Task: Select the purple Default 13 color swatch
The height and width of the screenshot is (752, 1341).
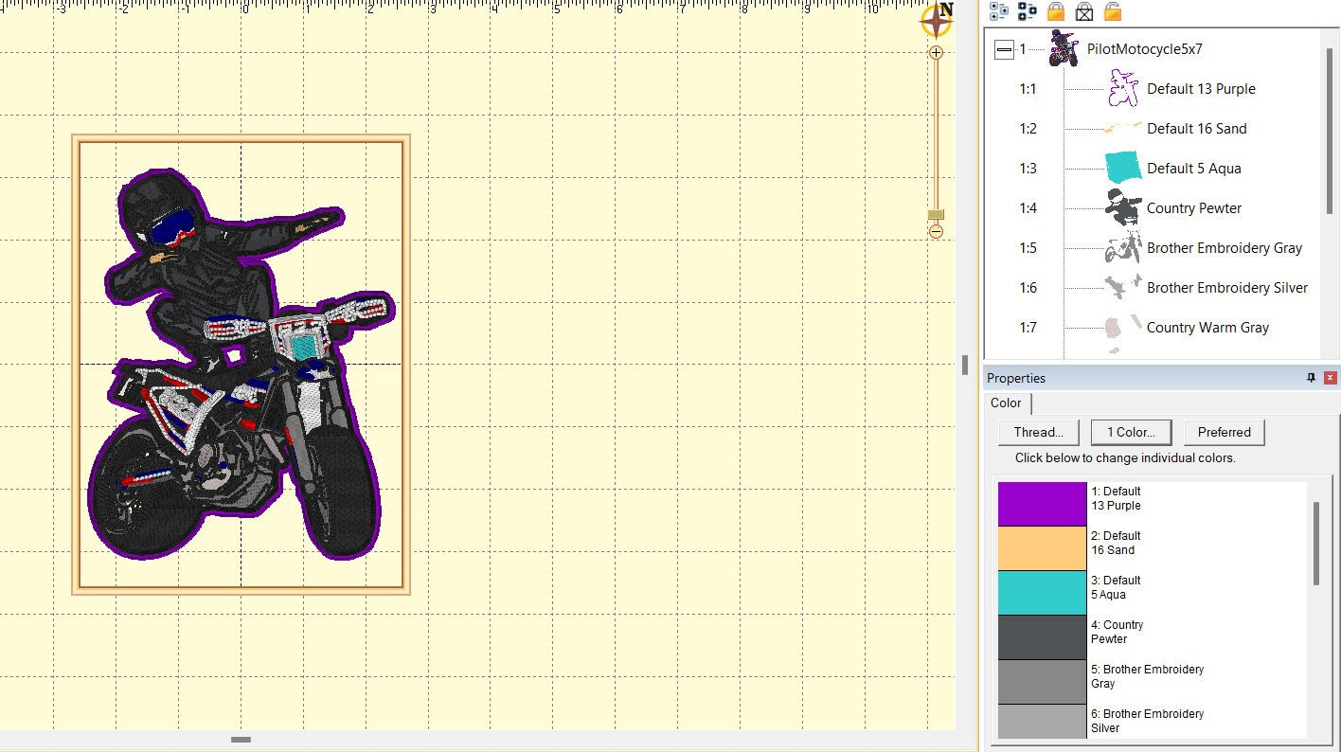Action: coord(1040,502)
